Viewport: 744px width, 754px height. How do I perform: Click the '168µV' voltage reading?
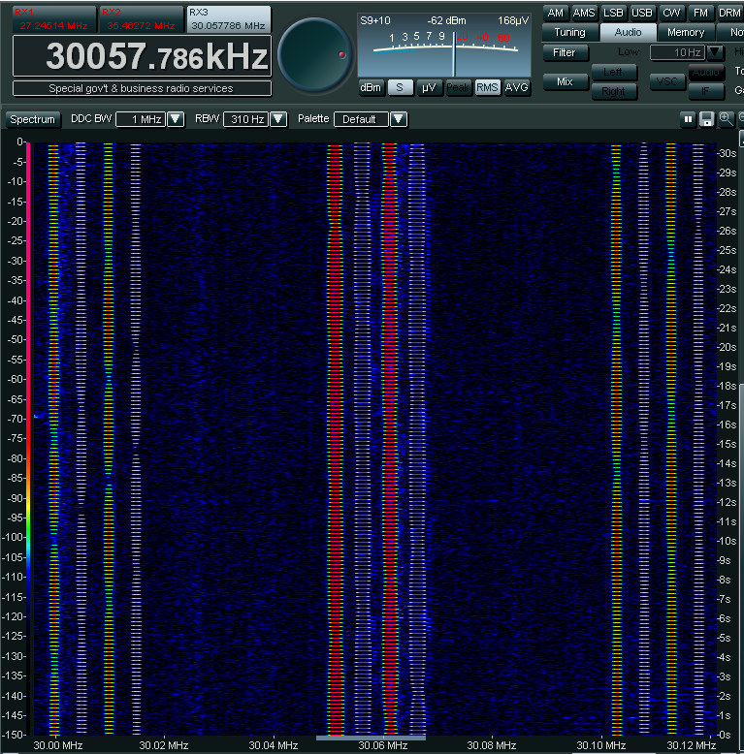click(513, 20)
